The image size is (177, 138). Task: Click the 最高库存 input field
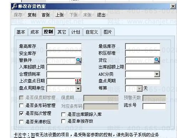(x=64, y=46)
